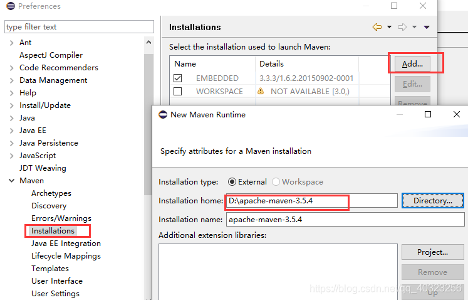The width and height of the screenshot is (468, 300).
Task: Open the forward history dropdown arrow
Action: coord(414,27)
